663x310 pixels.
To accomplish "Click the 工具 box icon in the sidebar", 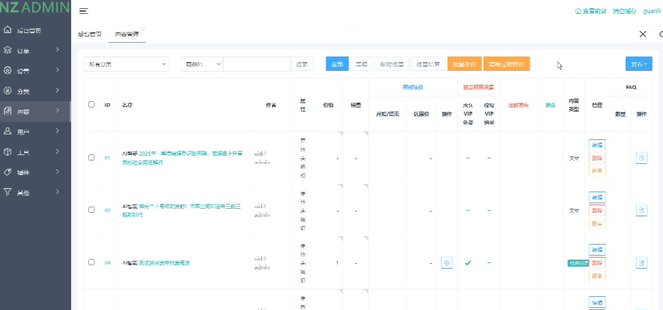I will (x=7, y=152).
